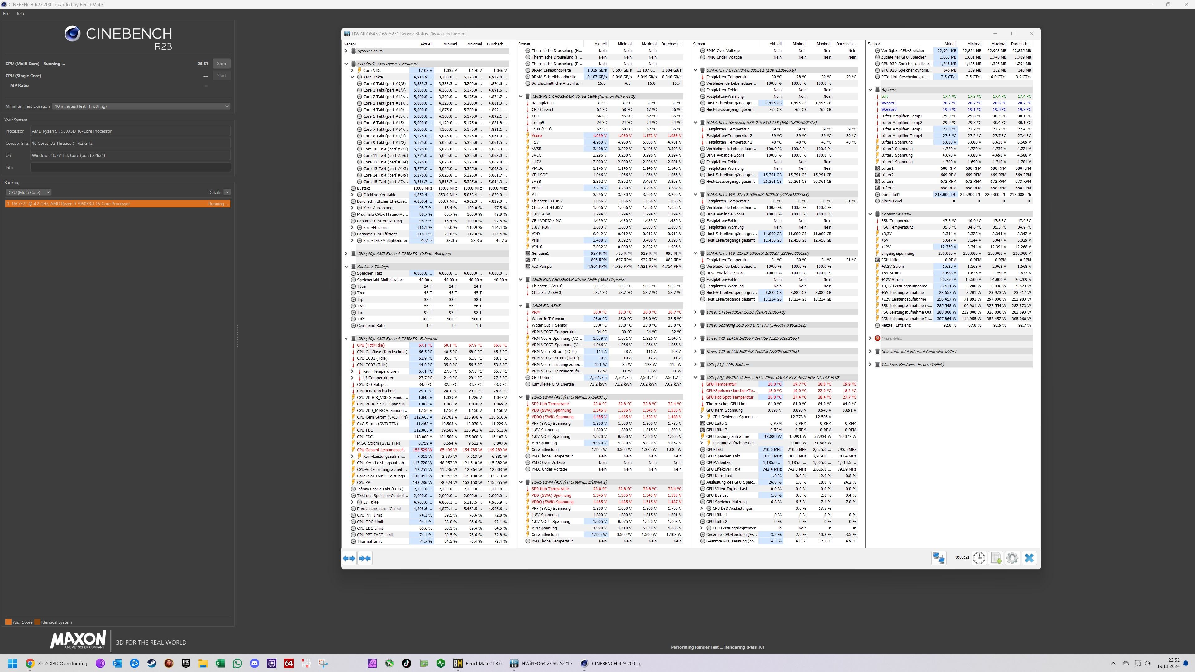Close sensors with blue X icon

[x=1030, y=558]
